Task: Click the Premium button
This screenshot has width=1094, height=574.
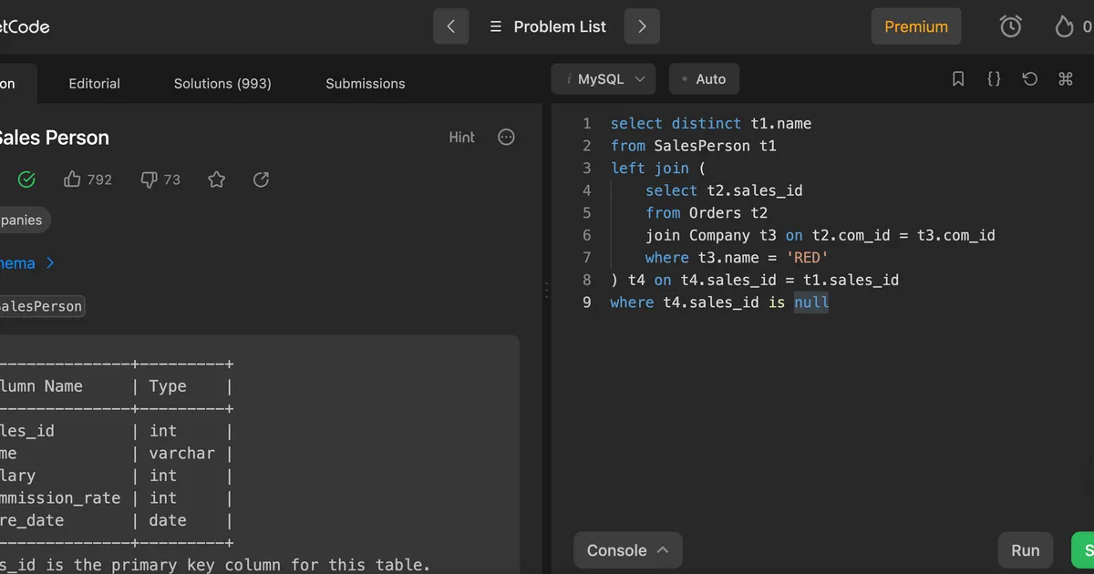Action: pyautogui.click(x=916, y=27)
